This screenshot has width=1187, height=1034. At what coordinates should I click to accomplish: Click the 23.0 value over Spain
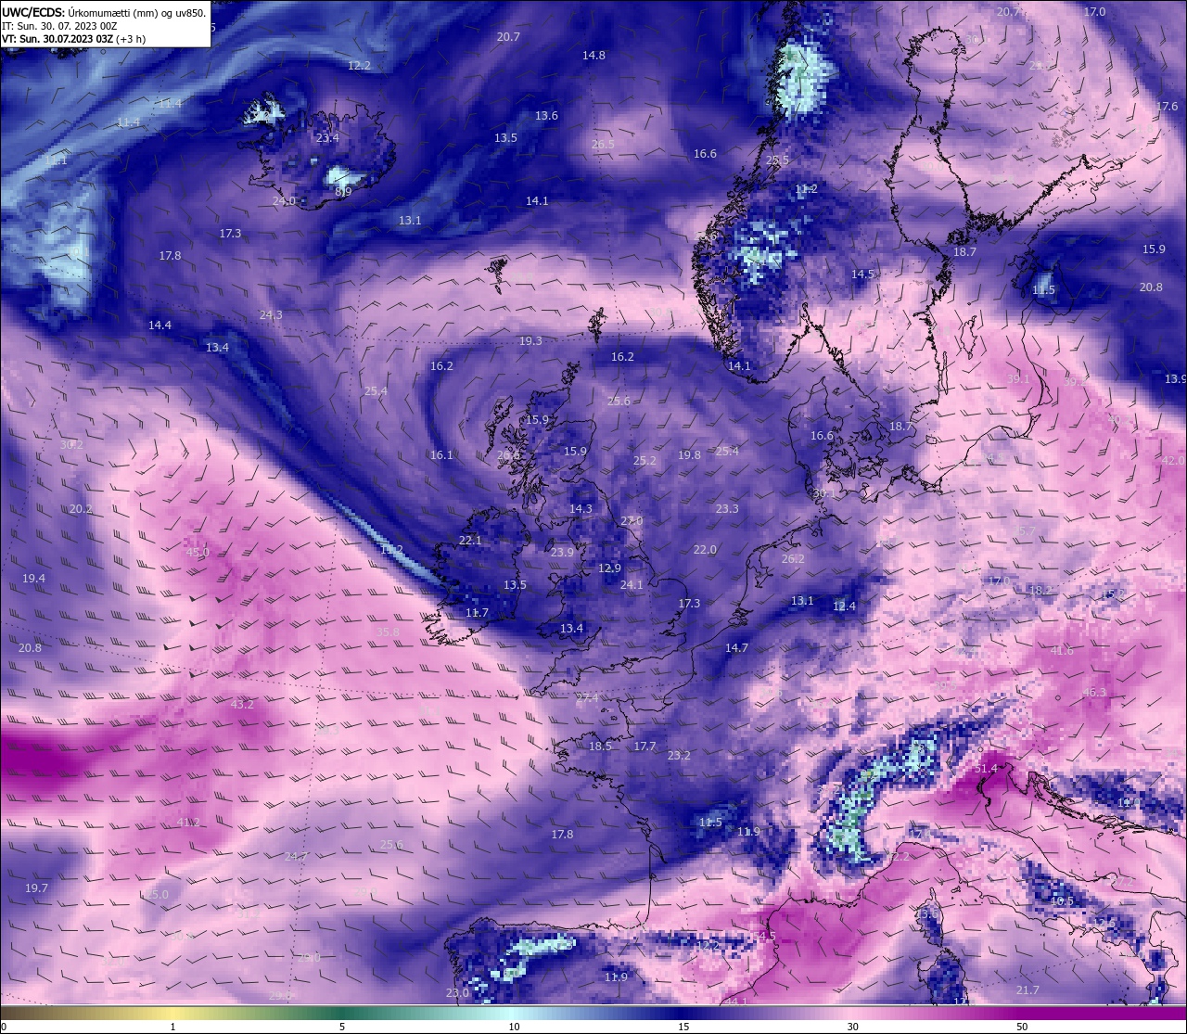point(457,993)
